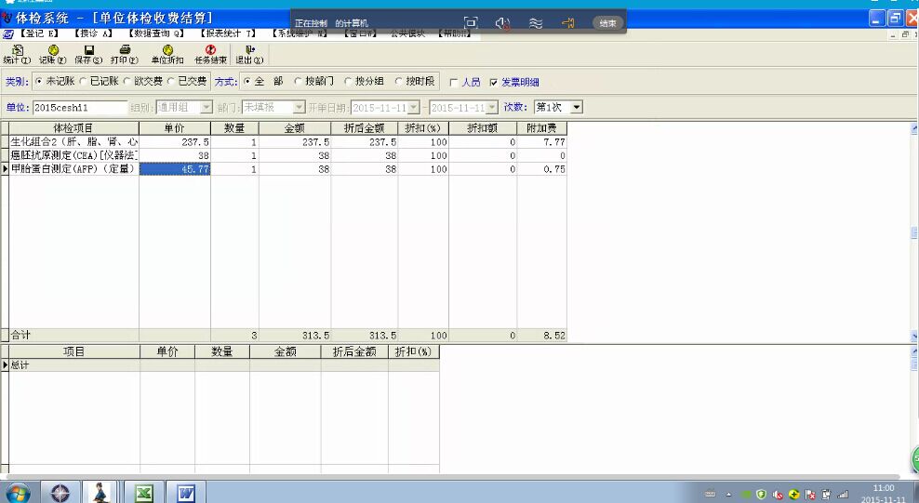Open the 单位折扣 unit discount tool
This screenshot has height=503, width=919.
[x=167, y=55]
